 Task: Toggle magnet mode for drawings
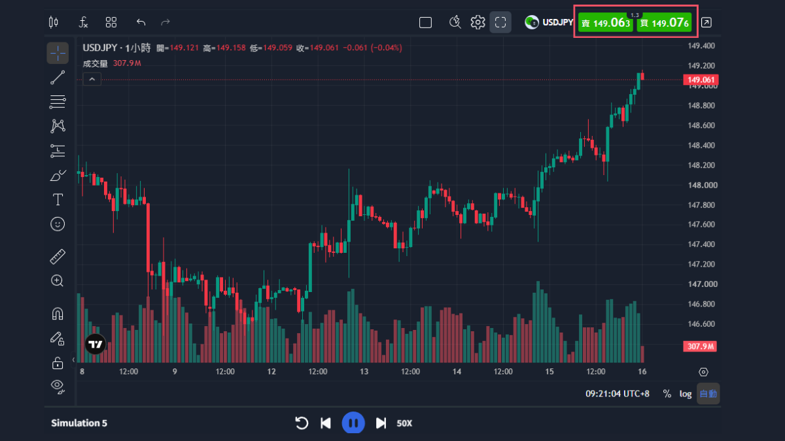coord(58,314)
